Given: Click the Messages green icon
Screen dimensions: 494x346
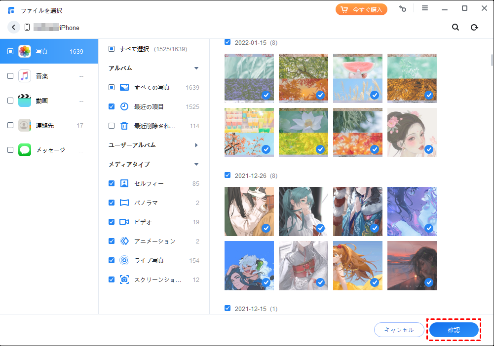Looking at the screenshot, I should (25, 150).
